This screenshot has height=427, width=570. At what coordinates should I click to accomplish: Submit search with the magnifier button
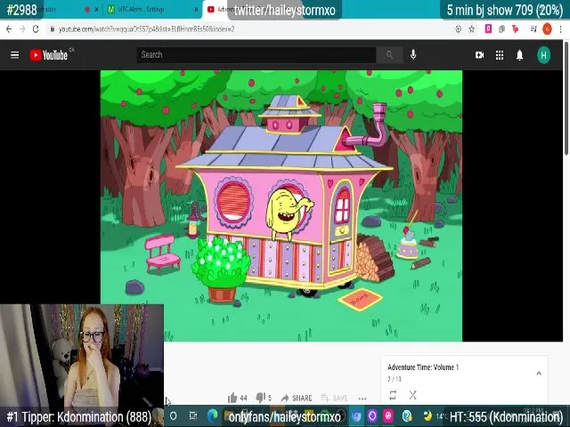(389, 55)
